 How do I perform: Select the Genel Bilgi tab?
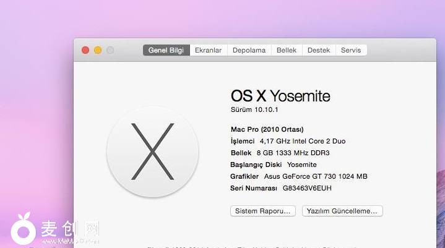(x=166, y=50)
